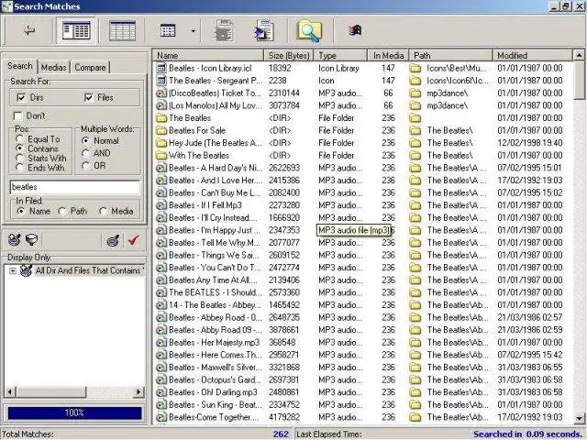587x440 pixels.
Task: Click the second small bowl icon
Action: point(31,239)
